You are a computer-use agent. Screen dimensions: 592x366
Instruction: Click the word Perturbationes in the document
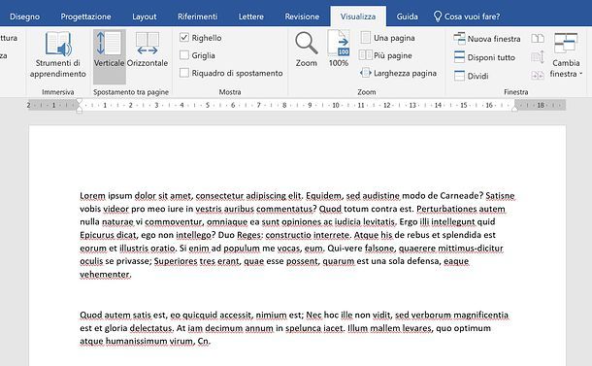[x=446, y=209]
